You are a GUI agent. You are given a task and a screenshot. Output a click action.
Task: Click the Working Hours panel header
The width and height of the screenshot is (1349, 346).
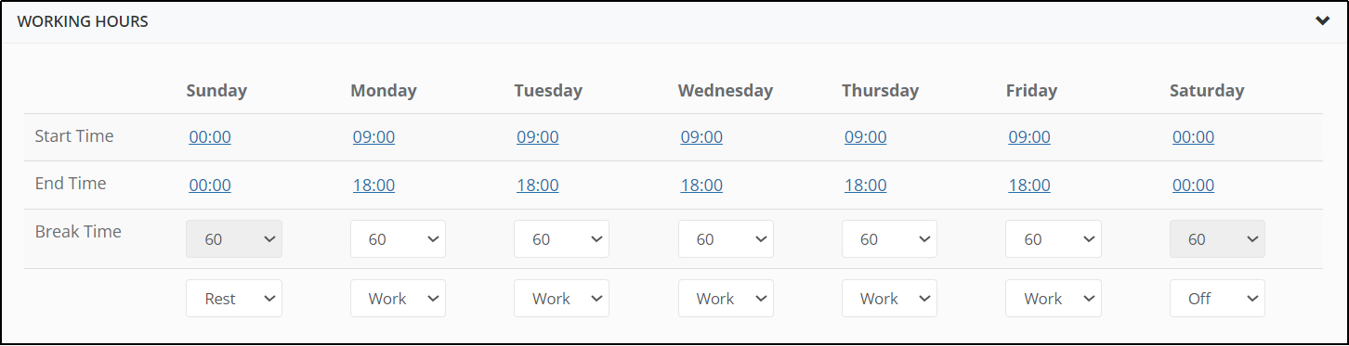point(674,21)
